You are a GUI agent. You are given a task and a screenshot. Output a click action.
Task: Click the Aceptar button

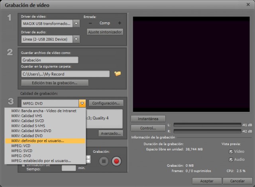coord(207,181)
